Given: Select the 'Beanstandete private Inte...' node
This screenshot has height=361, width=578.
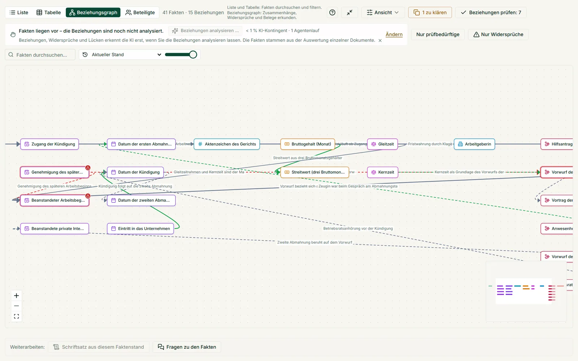Looking at the screenshot, I should pyautogui.click(x=55, y=229).
